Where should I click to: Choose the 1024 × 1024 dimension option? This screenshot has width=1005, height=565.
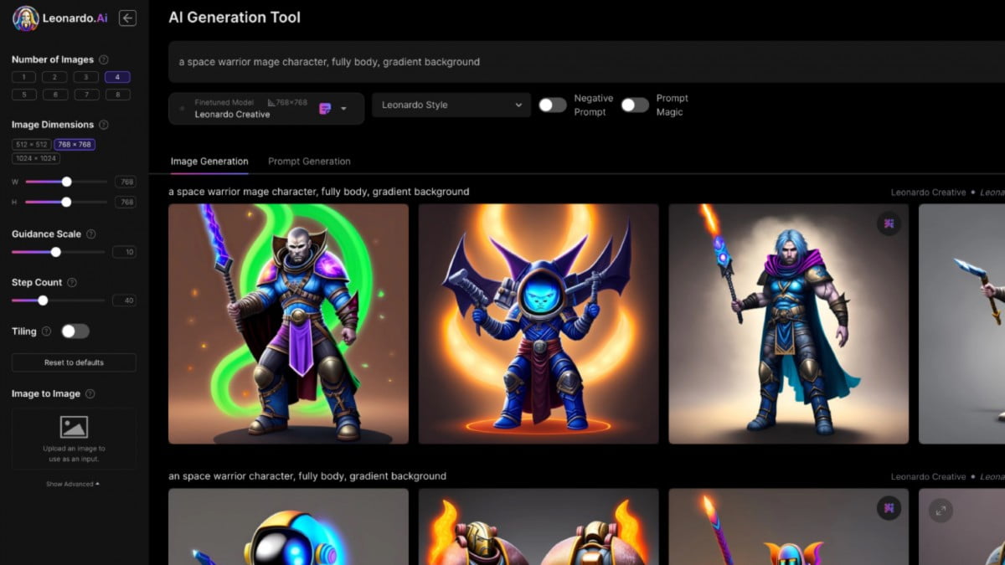tap(36, 158)
